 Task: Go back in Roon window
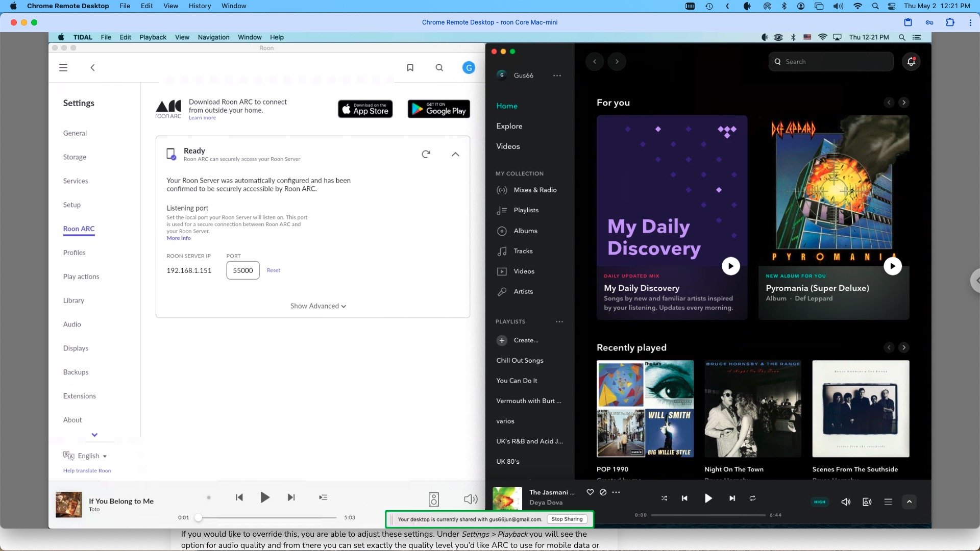(92, 67)
